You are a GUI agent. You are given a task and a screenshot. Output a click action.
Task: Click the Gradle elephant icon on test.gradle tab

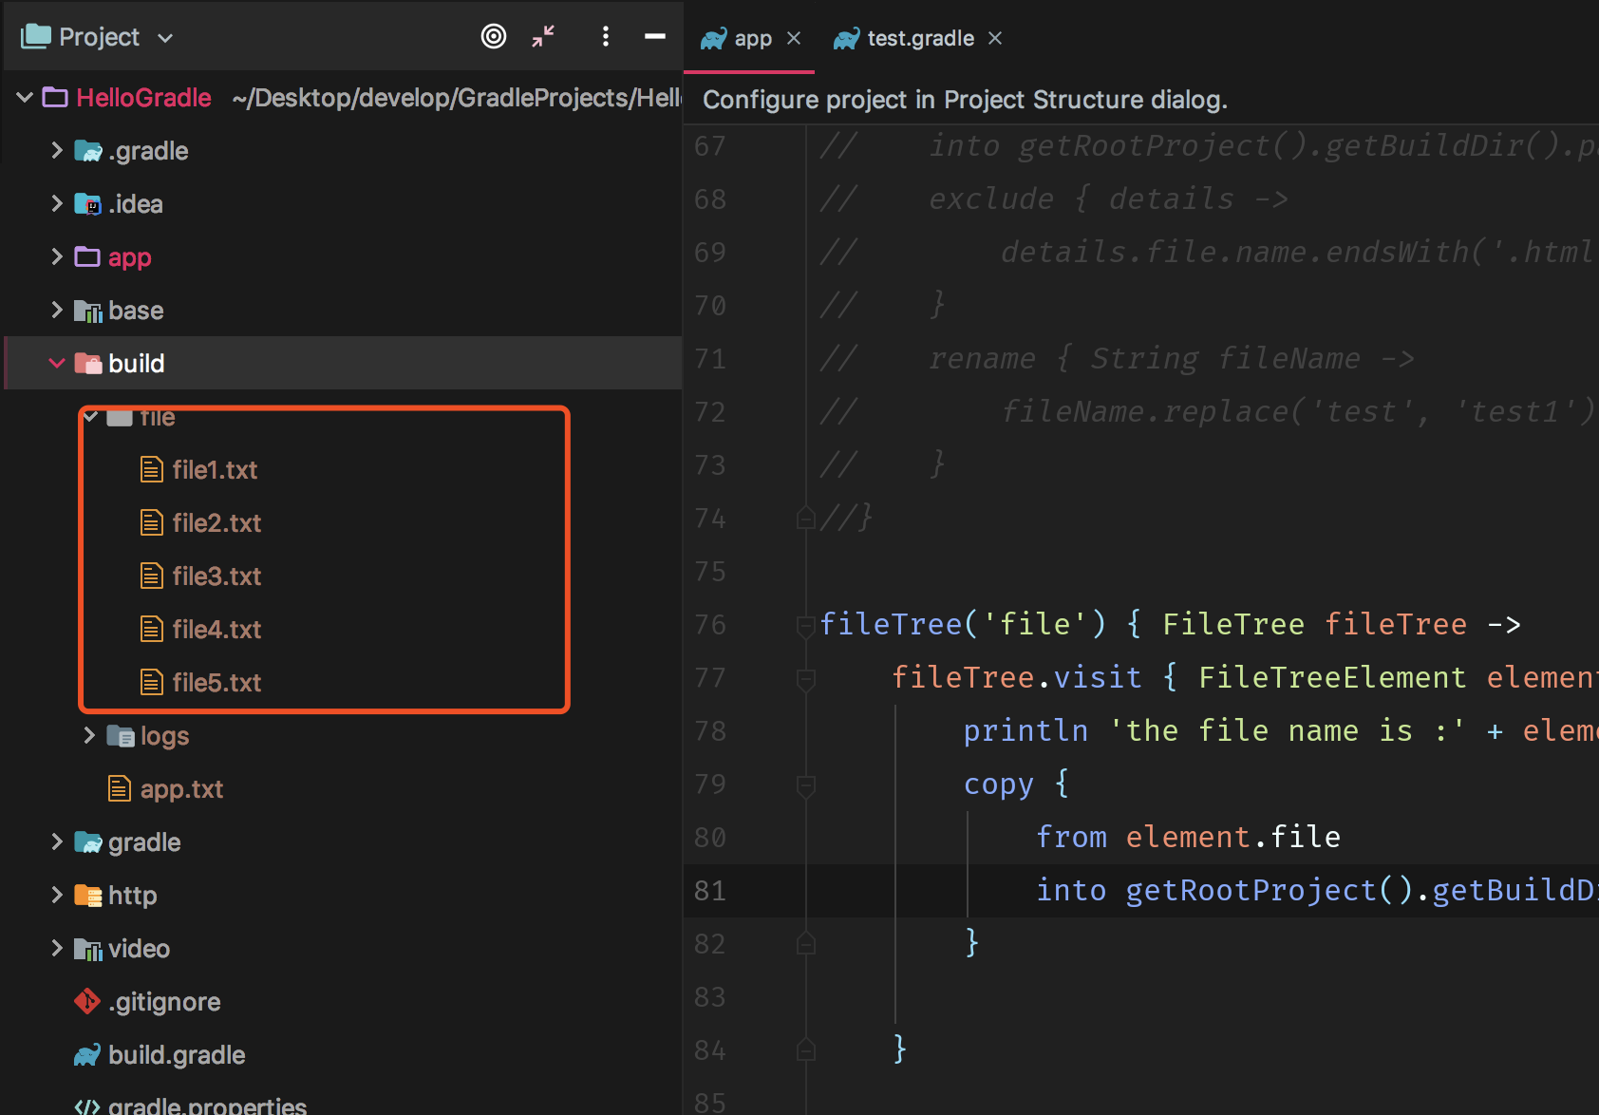(846, 39)
